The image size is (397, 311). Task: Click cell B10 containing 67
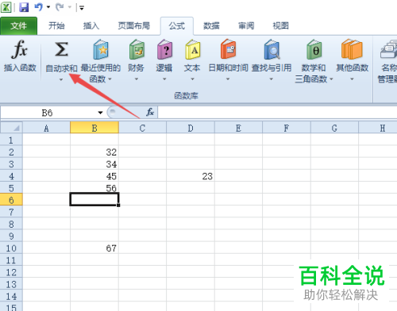click(94, 248)
